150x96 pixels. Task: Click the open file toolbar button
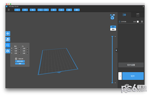(17, 10)
